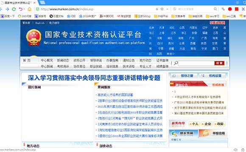Open the orange home page icon
This screenshot has height=152, width=246.
(x=30, y=9)
